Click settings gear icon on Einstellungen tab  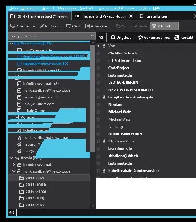tap(142, 16)
